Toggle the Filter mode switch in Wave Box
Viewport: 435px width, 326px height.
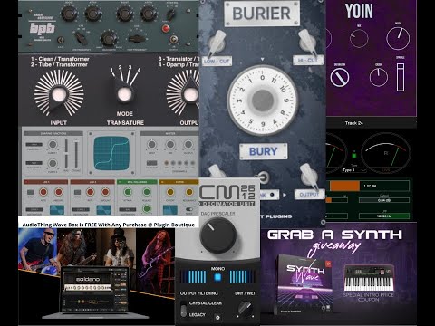[189, 209]
